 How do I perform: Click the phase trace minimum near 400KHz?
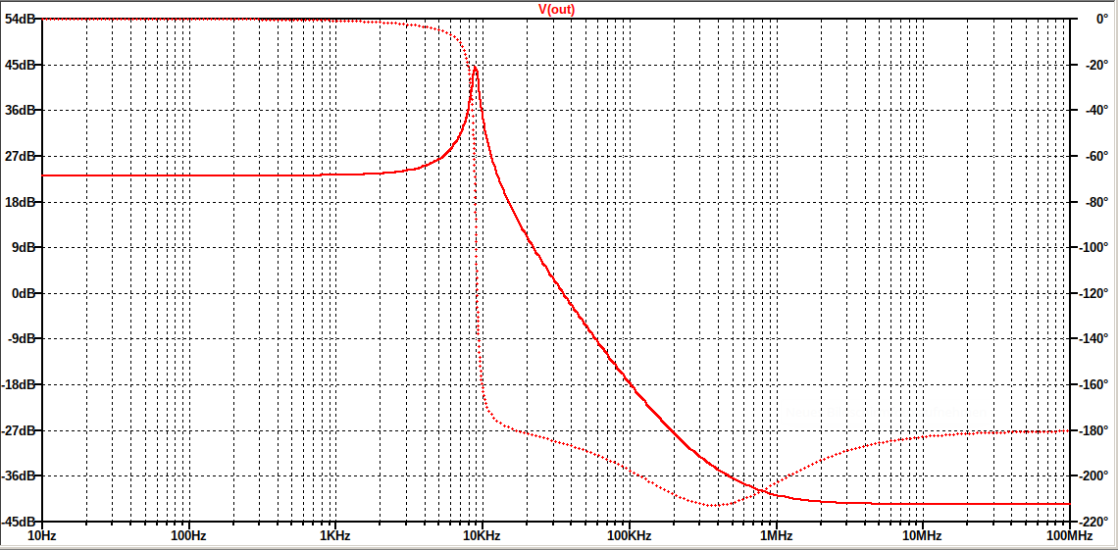pyautogui.click(x=715, y=505)
